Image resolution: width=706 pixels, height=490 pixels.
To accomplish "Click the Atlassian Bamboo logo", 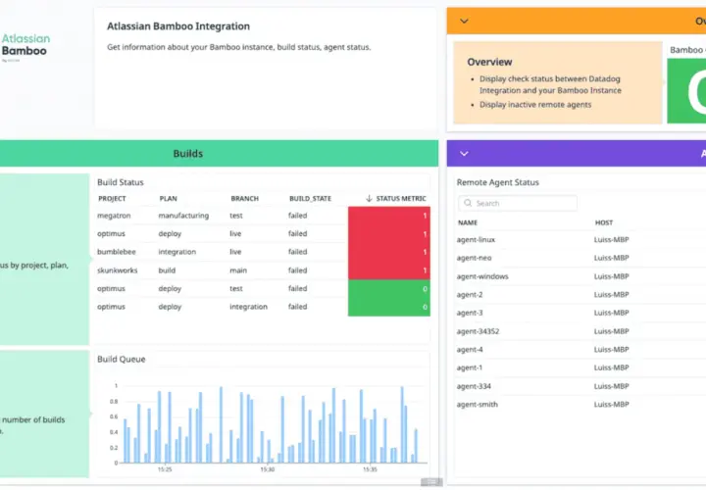I will (x=25, y=47).
